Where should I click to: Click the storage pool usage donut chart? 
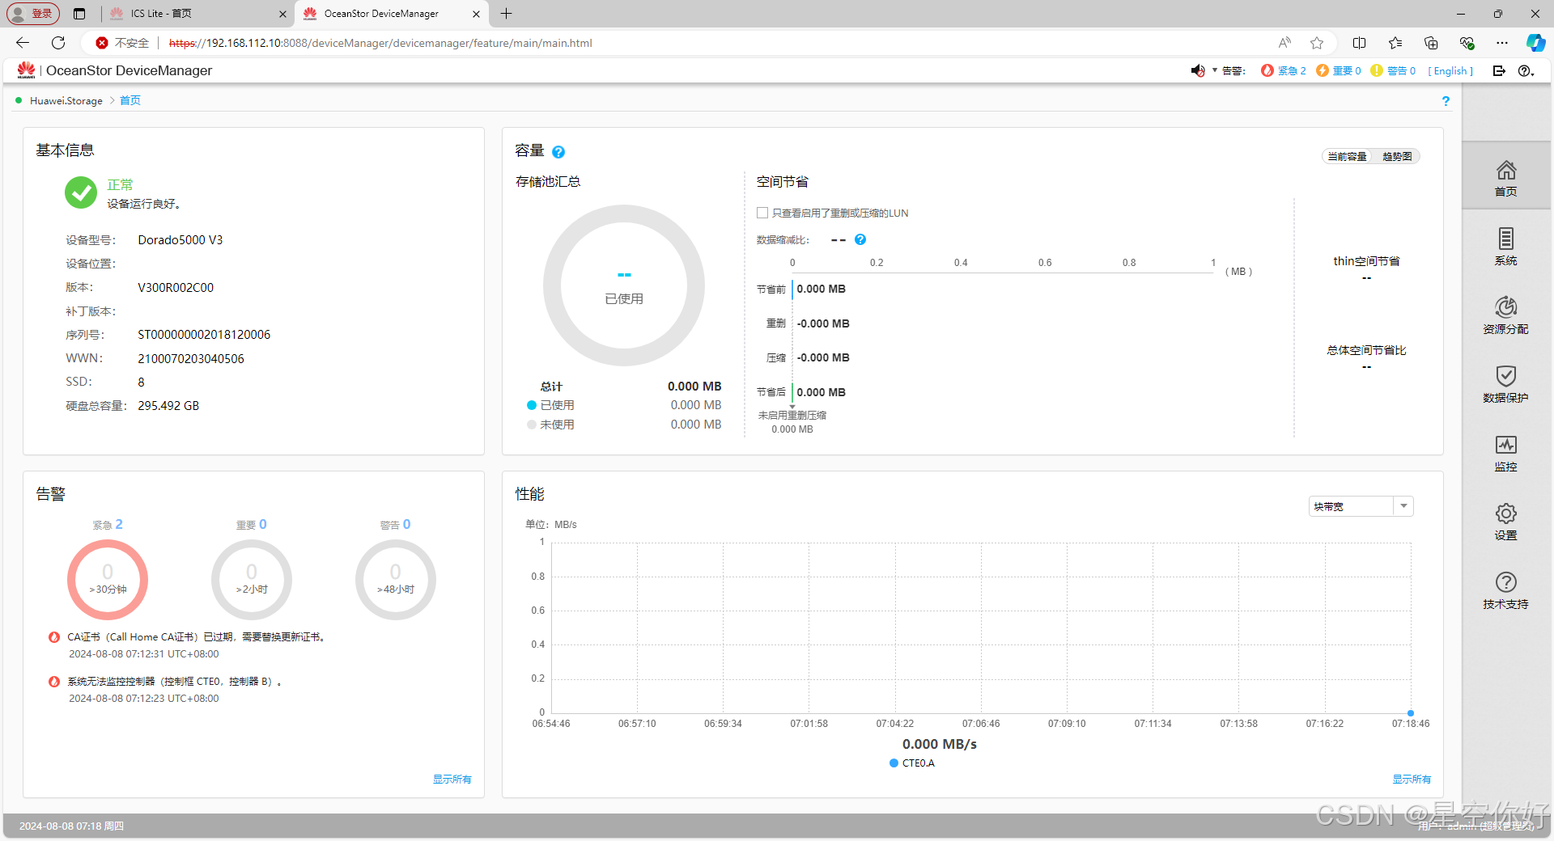624,285
